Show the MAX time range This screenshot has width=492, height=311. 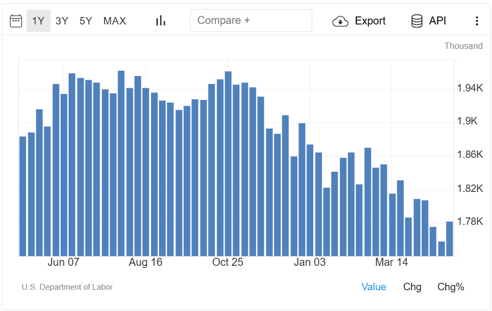pyautogui.click(x=114, y=21)
